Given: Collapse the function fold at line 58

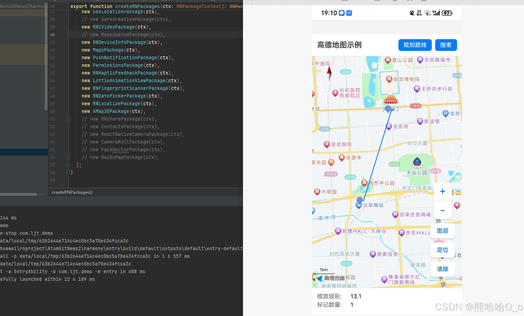Looking at the screenshot, I should 68,172.
